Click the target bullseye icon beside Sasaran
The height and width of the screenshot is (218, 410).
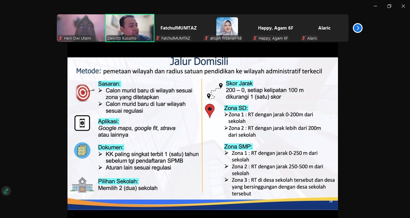(84, 93)
